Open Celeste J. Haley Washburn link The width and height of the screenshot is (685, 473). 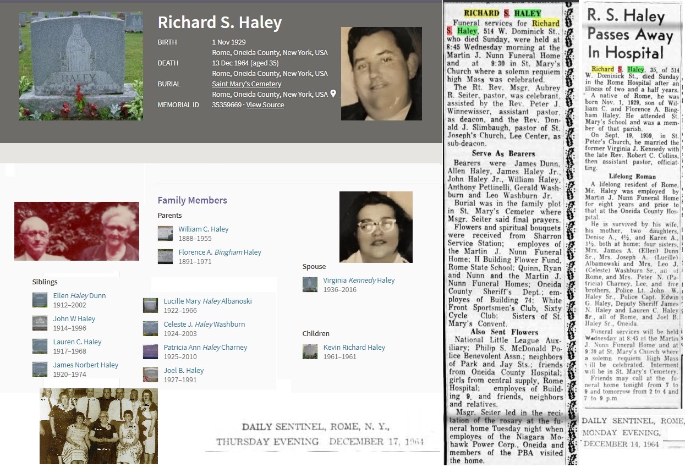(x=204, y=324)
